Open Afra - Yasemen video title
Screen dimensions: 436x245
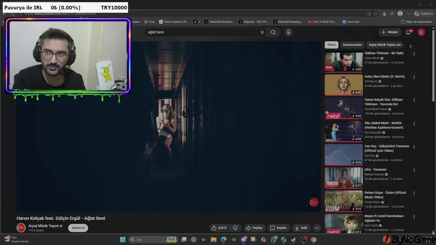coord(375,169)
